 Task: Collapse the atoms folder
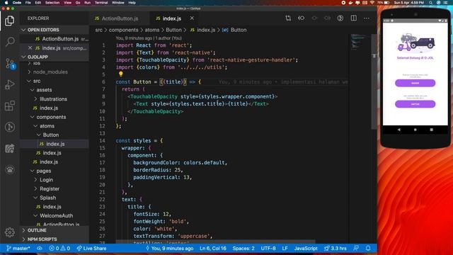[55, 126]
